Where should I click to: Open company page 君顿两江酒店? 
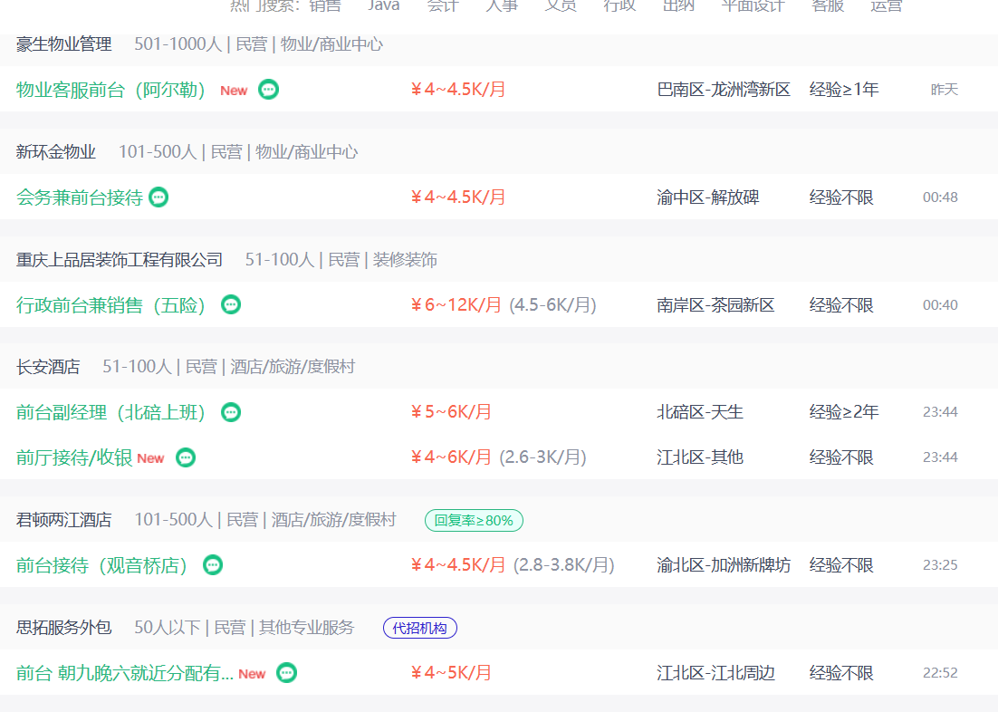64,520
